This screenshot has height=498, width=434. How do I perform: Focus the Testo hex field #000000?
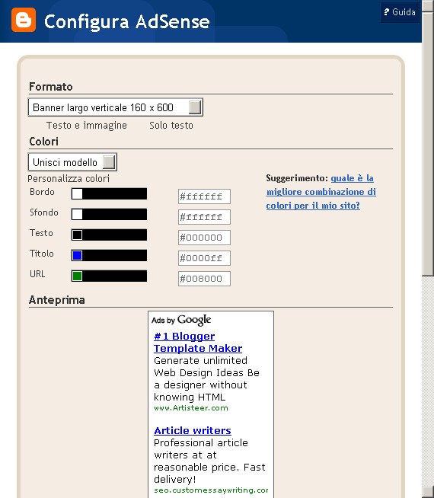[x=204, y=238]
